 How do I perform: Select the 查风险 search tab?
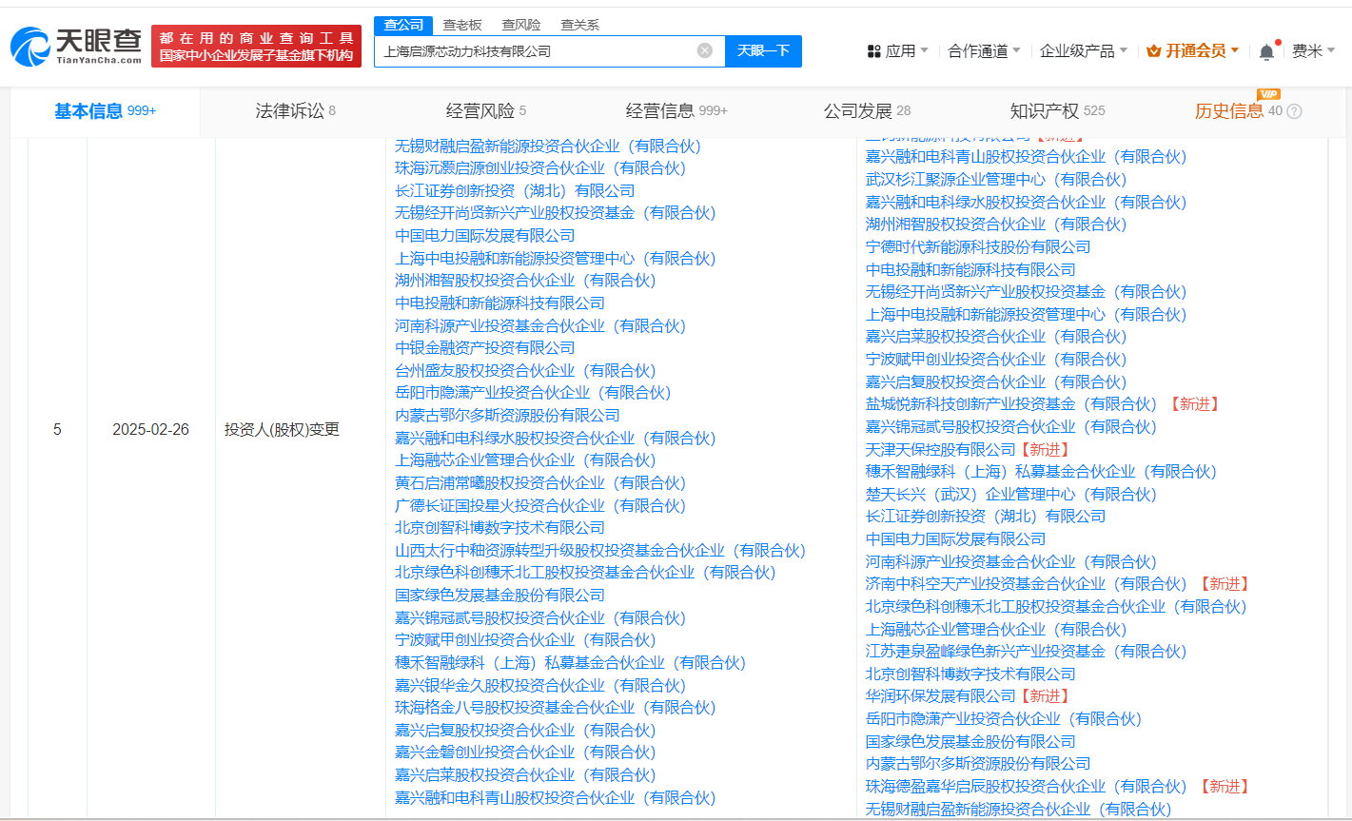pos(521,25)
